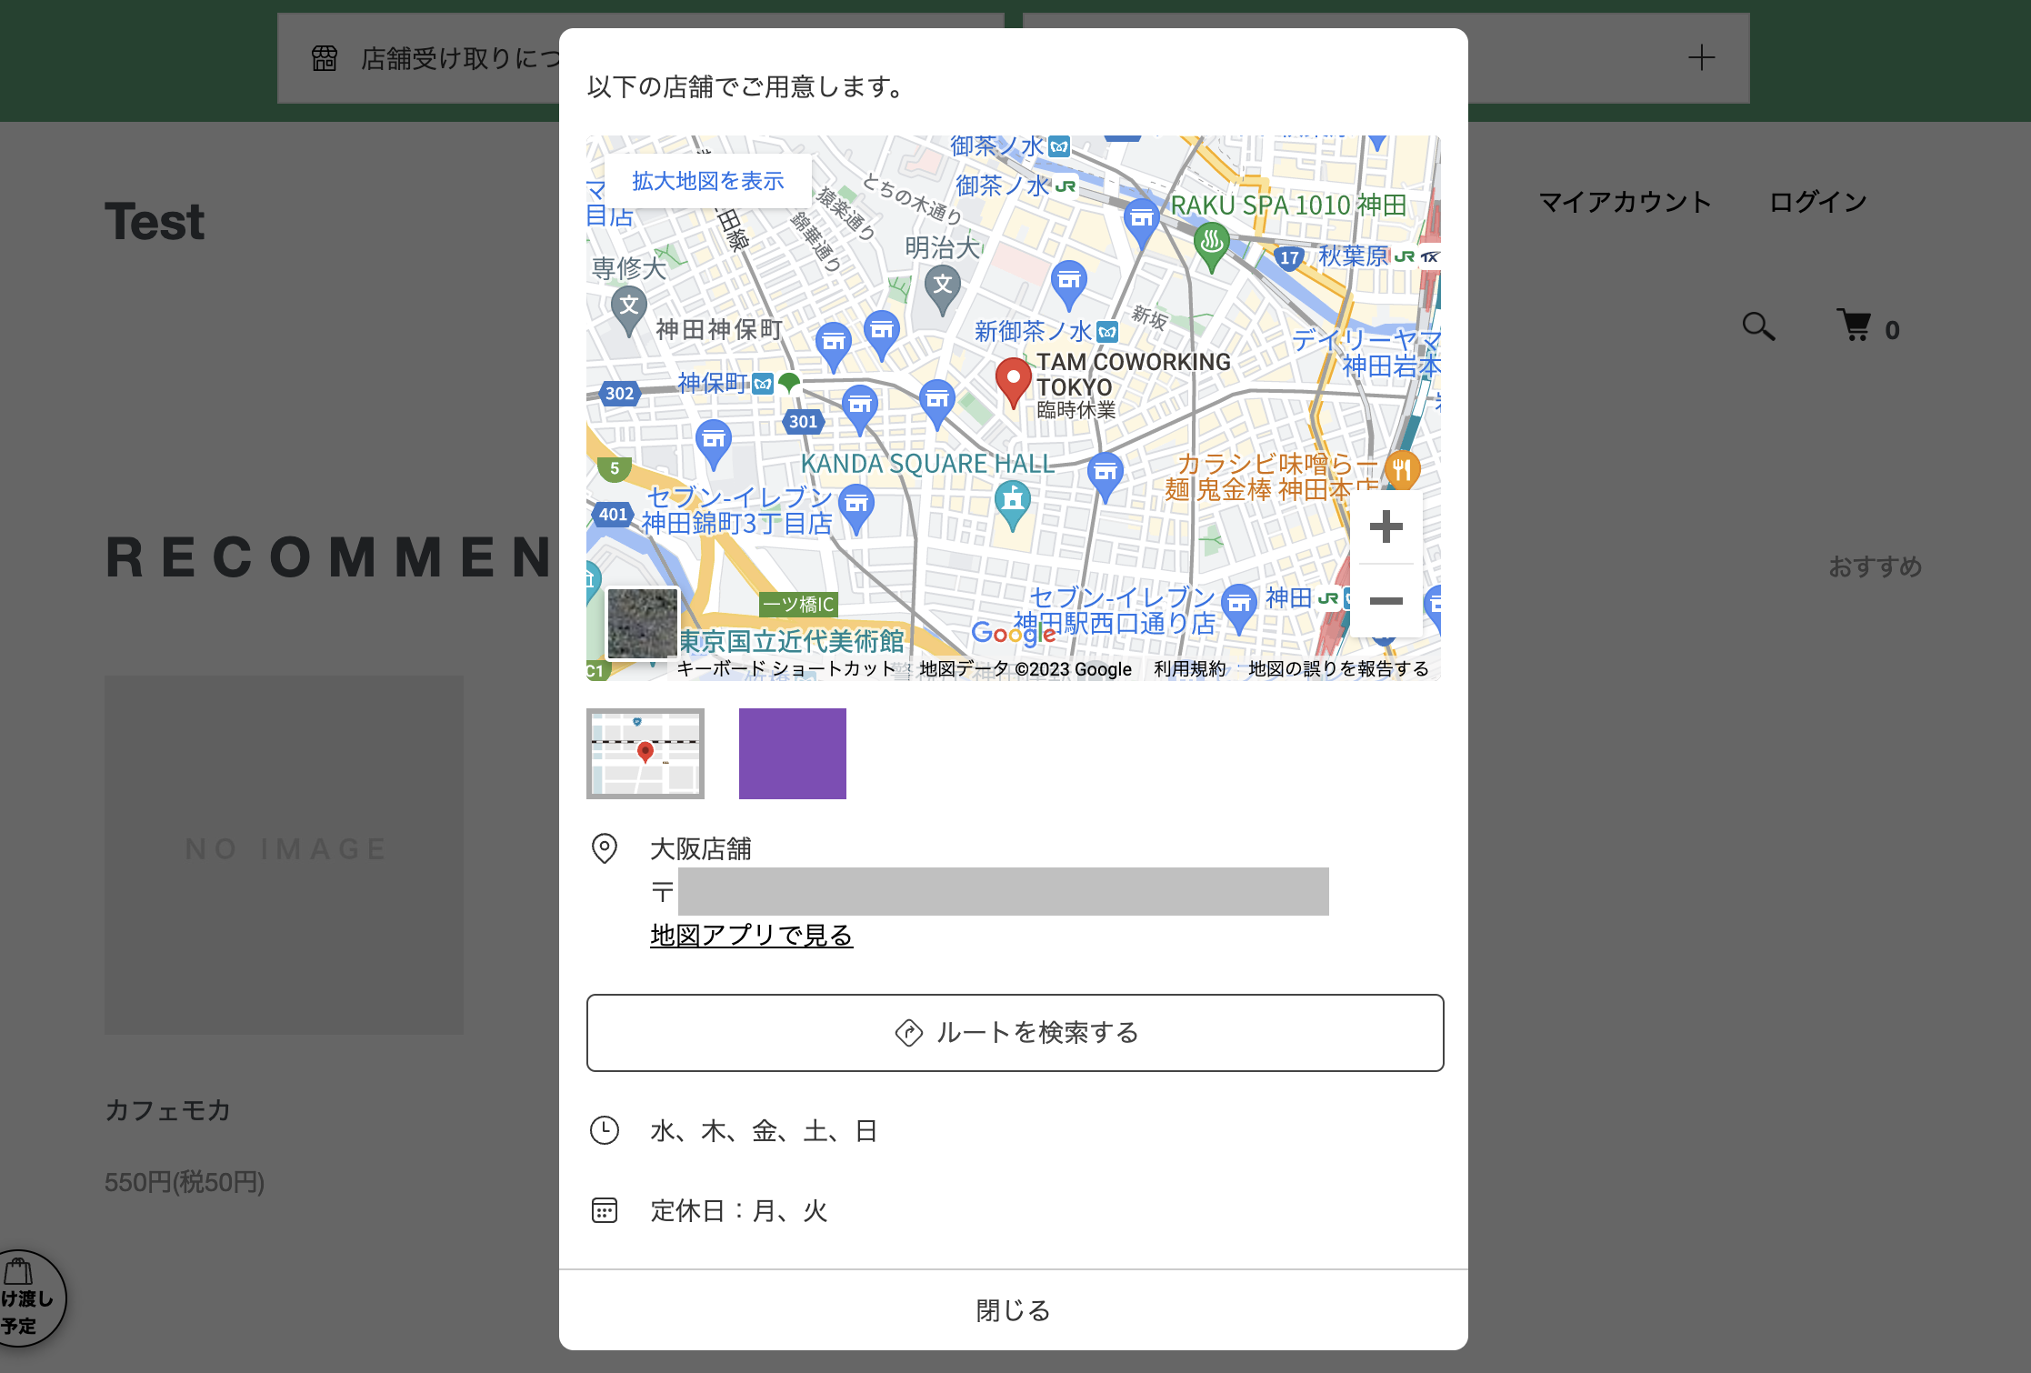
Task: Select the purple square thumbnail
Action: (792, 754)
